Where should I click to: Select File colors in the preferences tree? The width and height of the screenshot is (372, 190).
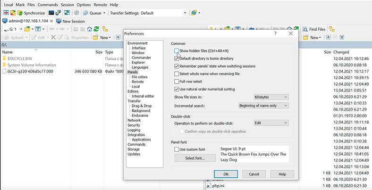pos(140,77)
